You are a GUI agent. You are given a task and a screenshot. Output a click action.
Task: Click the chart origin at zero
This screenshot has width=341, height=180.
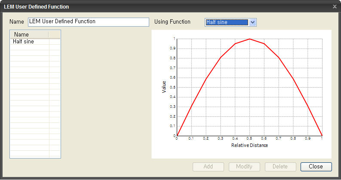point(177,136)
